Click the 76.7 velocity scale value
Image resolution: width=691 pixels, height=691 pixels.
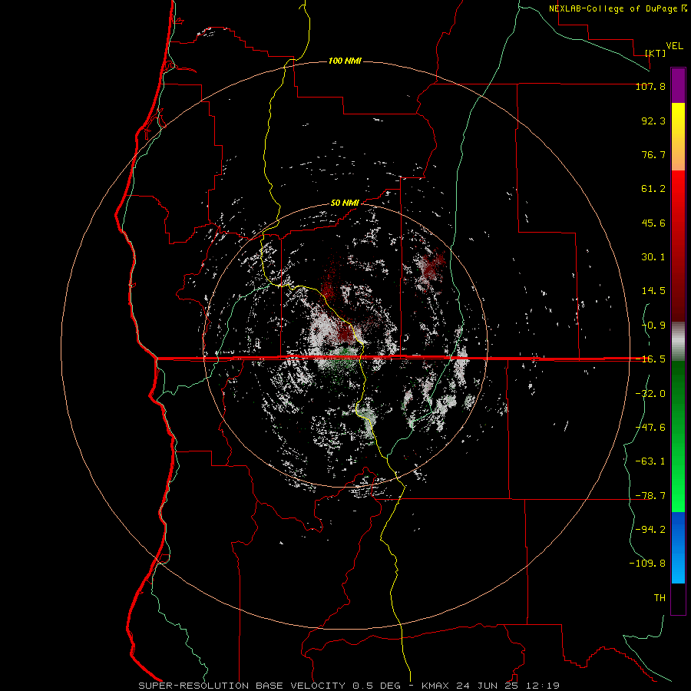click(x=653, y=154)
